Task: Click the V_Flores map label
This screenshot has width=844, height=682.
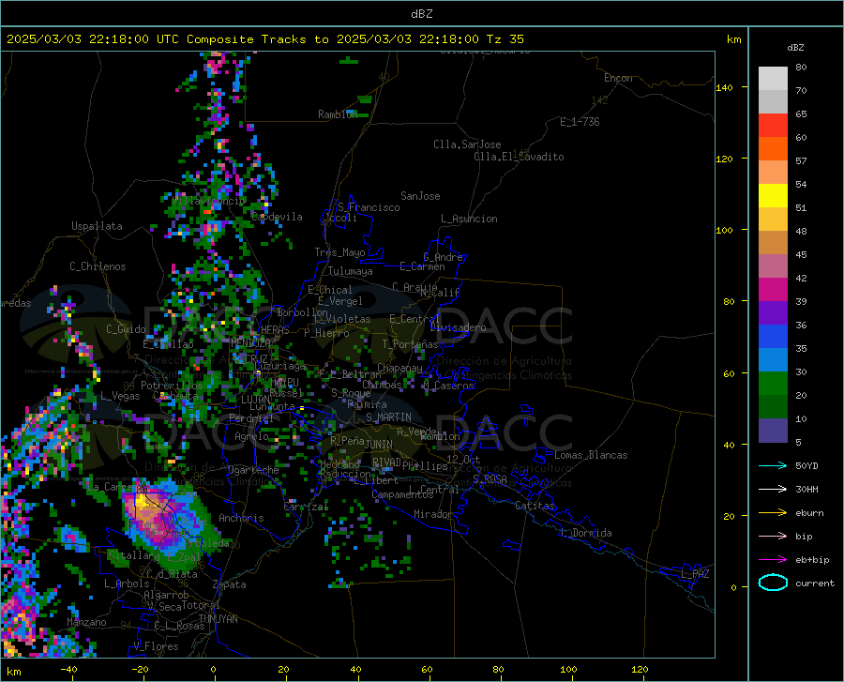Action: pos(156,646)
